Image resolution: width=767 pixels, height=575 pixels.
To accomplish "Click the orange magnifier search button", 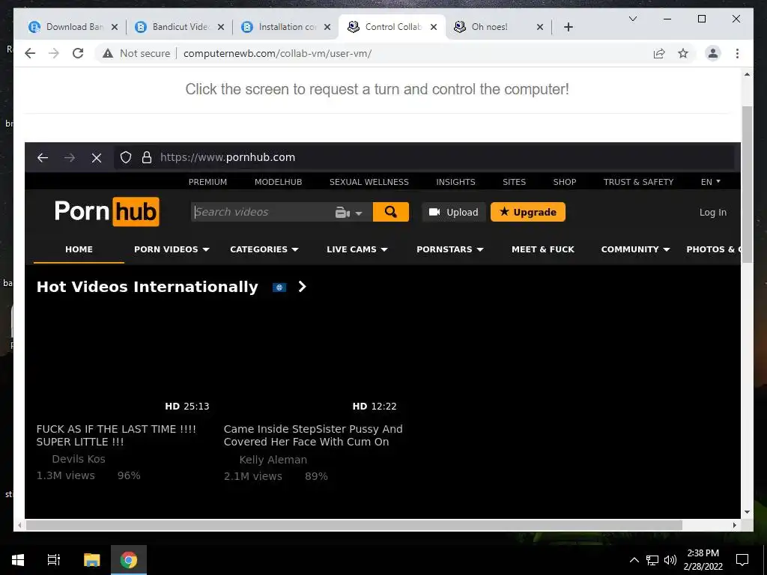I will tap(391, 212).
